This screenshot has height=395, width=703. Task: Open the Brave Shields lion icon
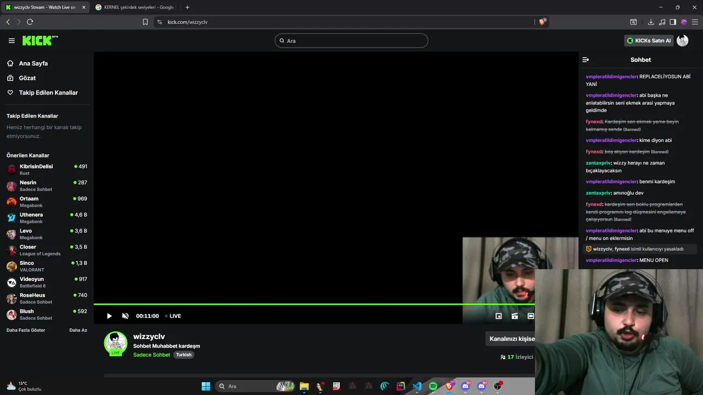pyautogui.click(x=543, y=22)
